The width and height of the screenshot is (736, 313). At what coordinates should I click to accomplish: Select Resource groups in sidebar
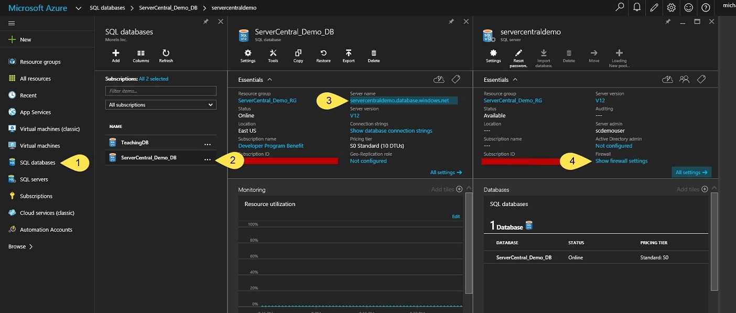pos(40,62)
